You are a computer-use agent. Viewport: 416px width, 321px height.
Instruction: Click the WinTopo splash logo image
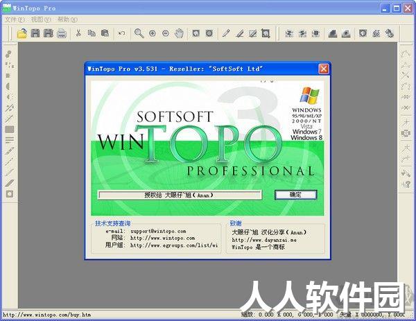pos(207,148)
